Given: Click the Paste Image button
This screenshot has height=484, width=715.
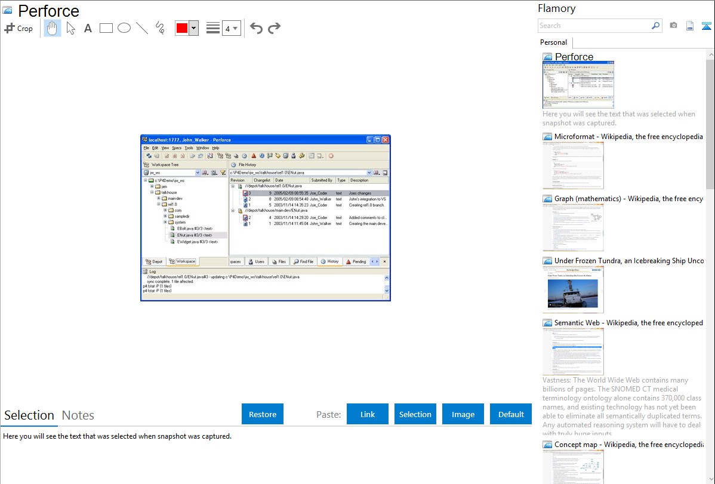Looking at the screenshot, I should coord(463,414).
